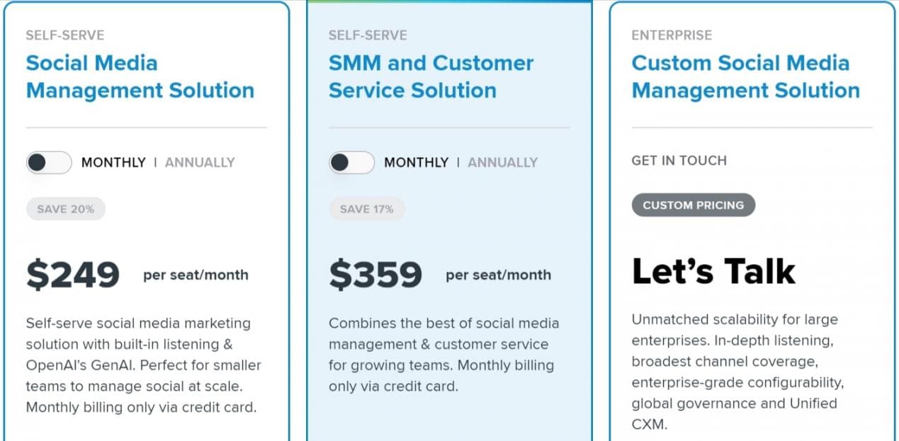Toggle billing switch on SMM and Customer Service card
899x441 pixels.
pyautogui.click(x=351, y=163)
